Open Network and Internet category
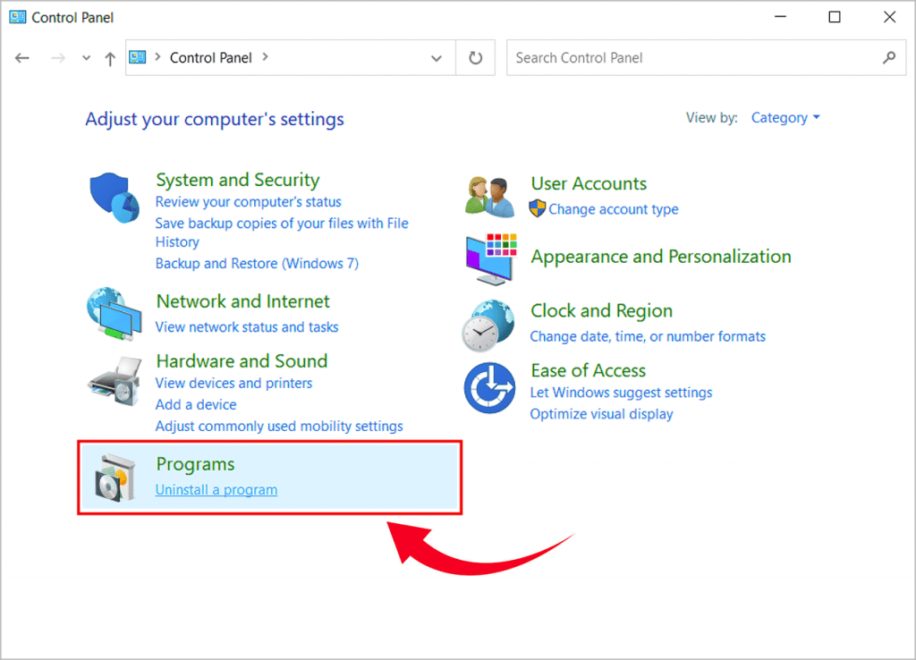916x660 pixels. click(x=243, y=301)
